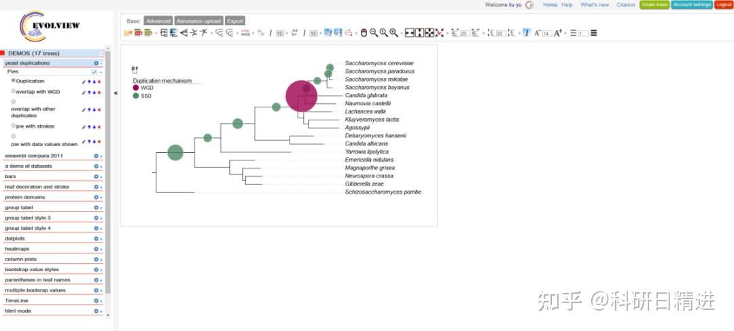This screenshot has height=331, width=734.
Task: Open the Account settings button
Action: tap(692, 5)
